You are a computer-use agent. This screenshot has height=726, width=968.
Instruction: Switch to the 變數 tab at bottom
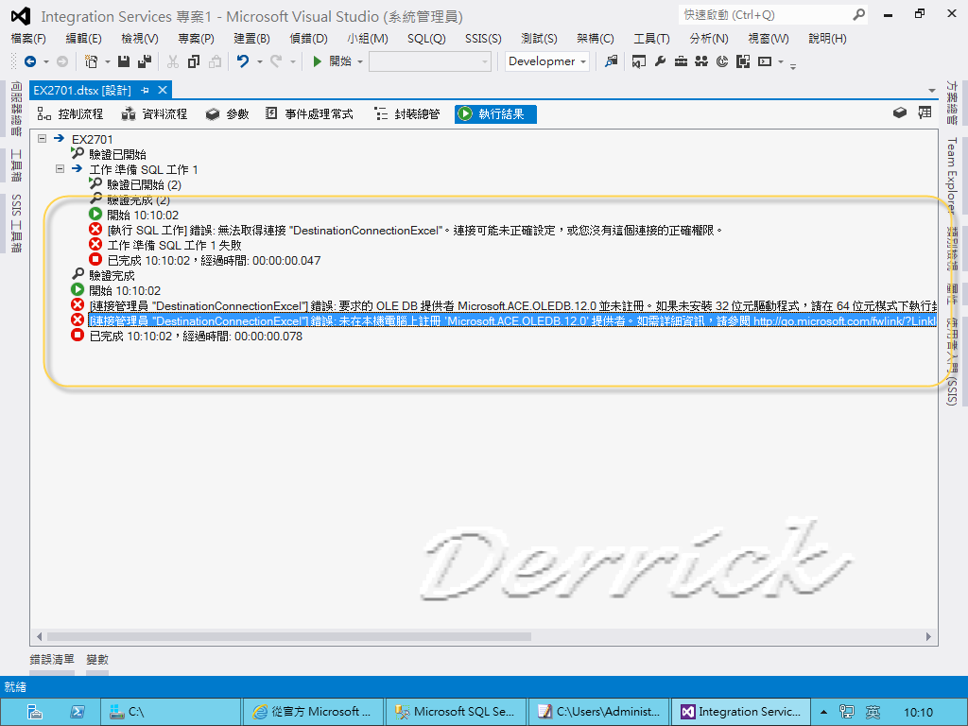tap(95, 660)
